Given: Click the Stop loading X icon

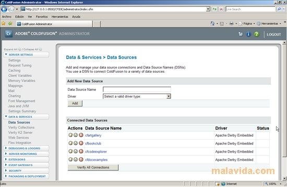Looking at the screenshot, I should pos(221,9).
